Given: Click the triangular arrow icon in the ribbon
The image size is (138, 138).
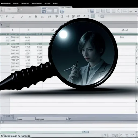Looking at the screenshot, I should (119, 11).
